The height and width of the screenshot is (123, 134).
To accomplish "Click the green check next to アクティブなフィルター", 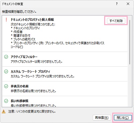I will 6,57.
